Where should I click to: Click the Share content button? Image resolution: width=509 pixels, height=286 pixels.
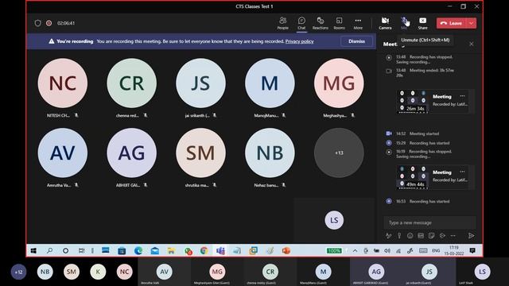coord(422,23)
